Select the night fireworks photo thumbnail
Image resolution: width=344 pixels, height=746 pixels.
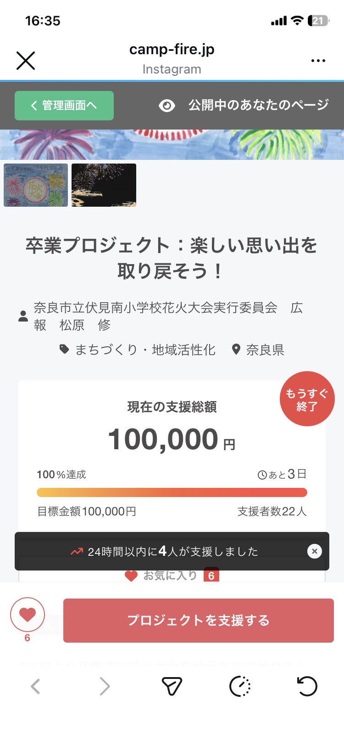[x=104, y=185]
